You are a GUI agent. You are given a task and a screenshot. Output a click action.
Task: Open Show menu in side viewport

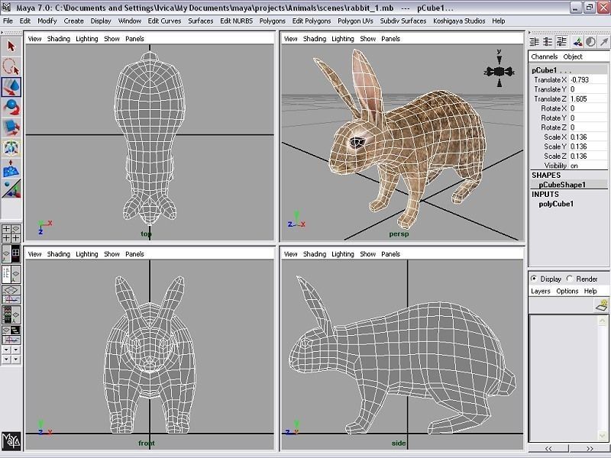(368, 254)
